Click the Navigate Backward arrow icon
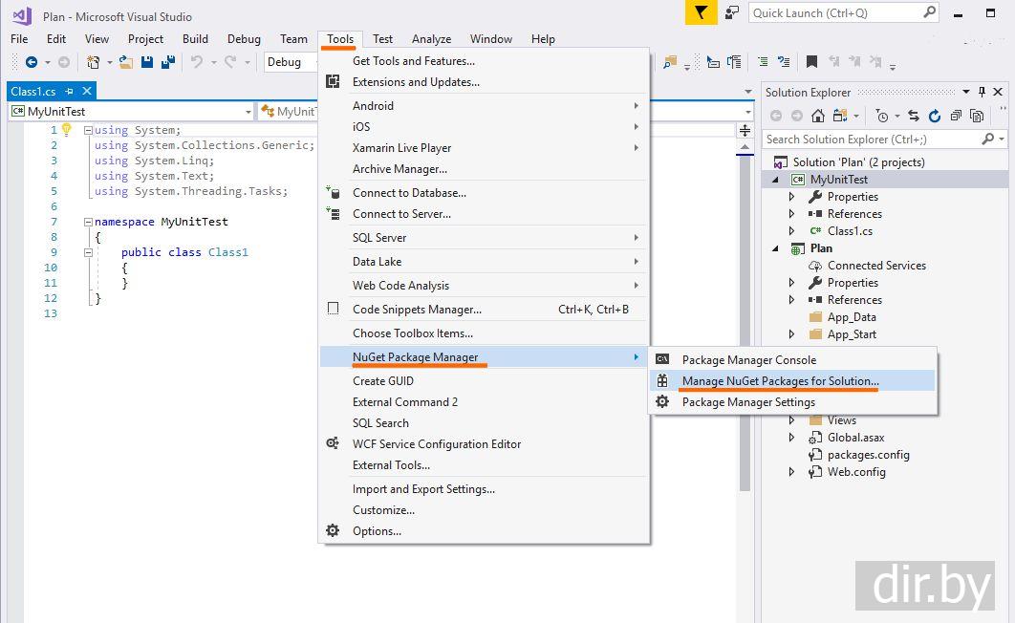 coord(31,62)
